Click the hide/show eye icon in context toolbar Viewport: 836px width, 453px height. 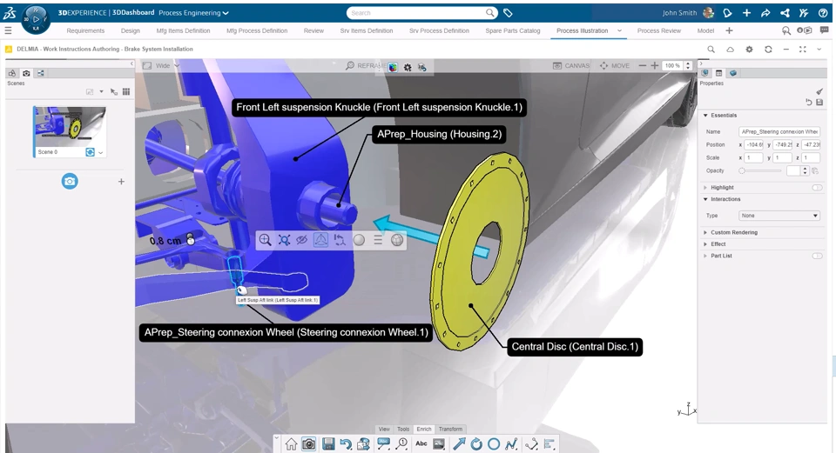tap(302, 240)
